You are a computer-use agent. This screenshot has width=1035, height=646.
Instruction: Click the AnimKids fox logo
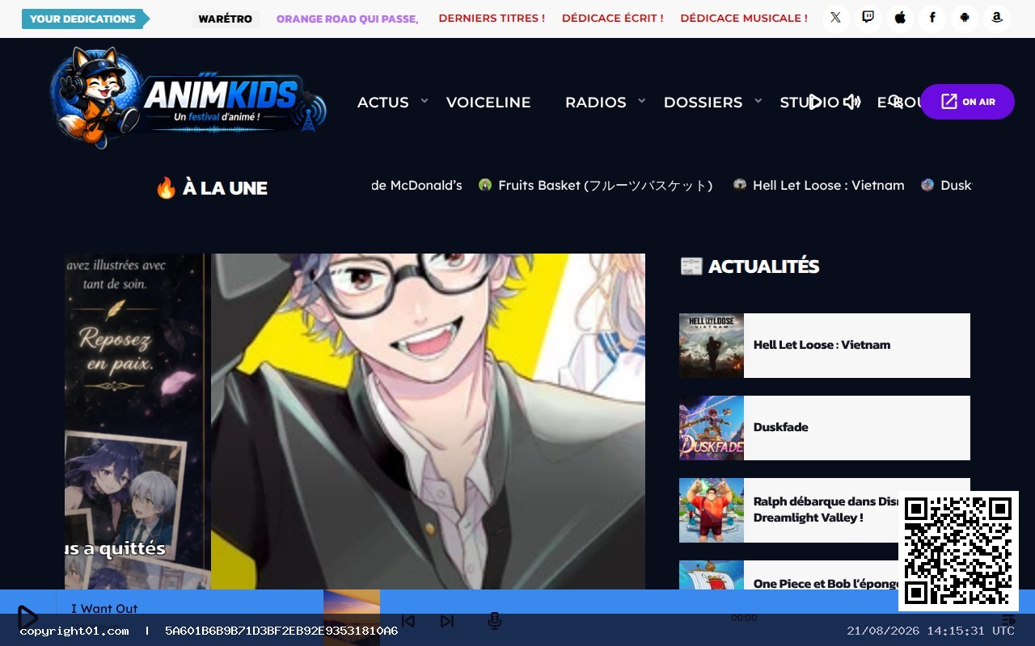pyautogui.click(x=188, y=99)
